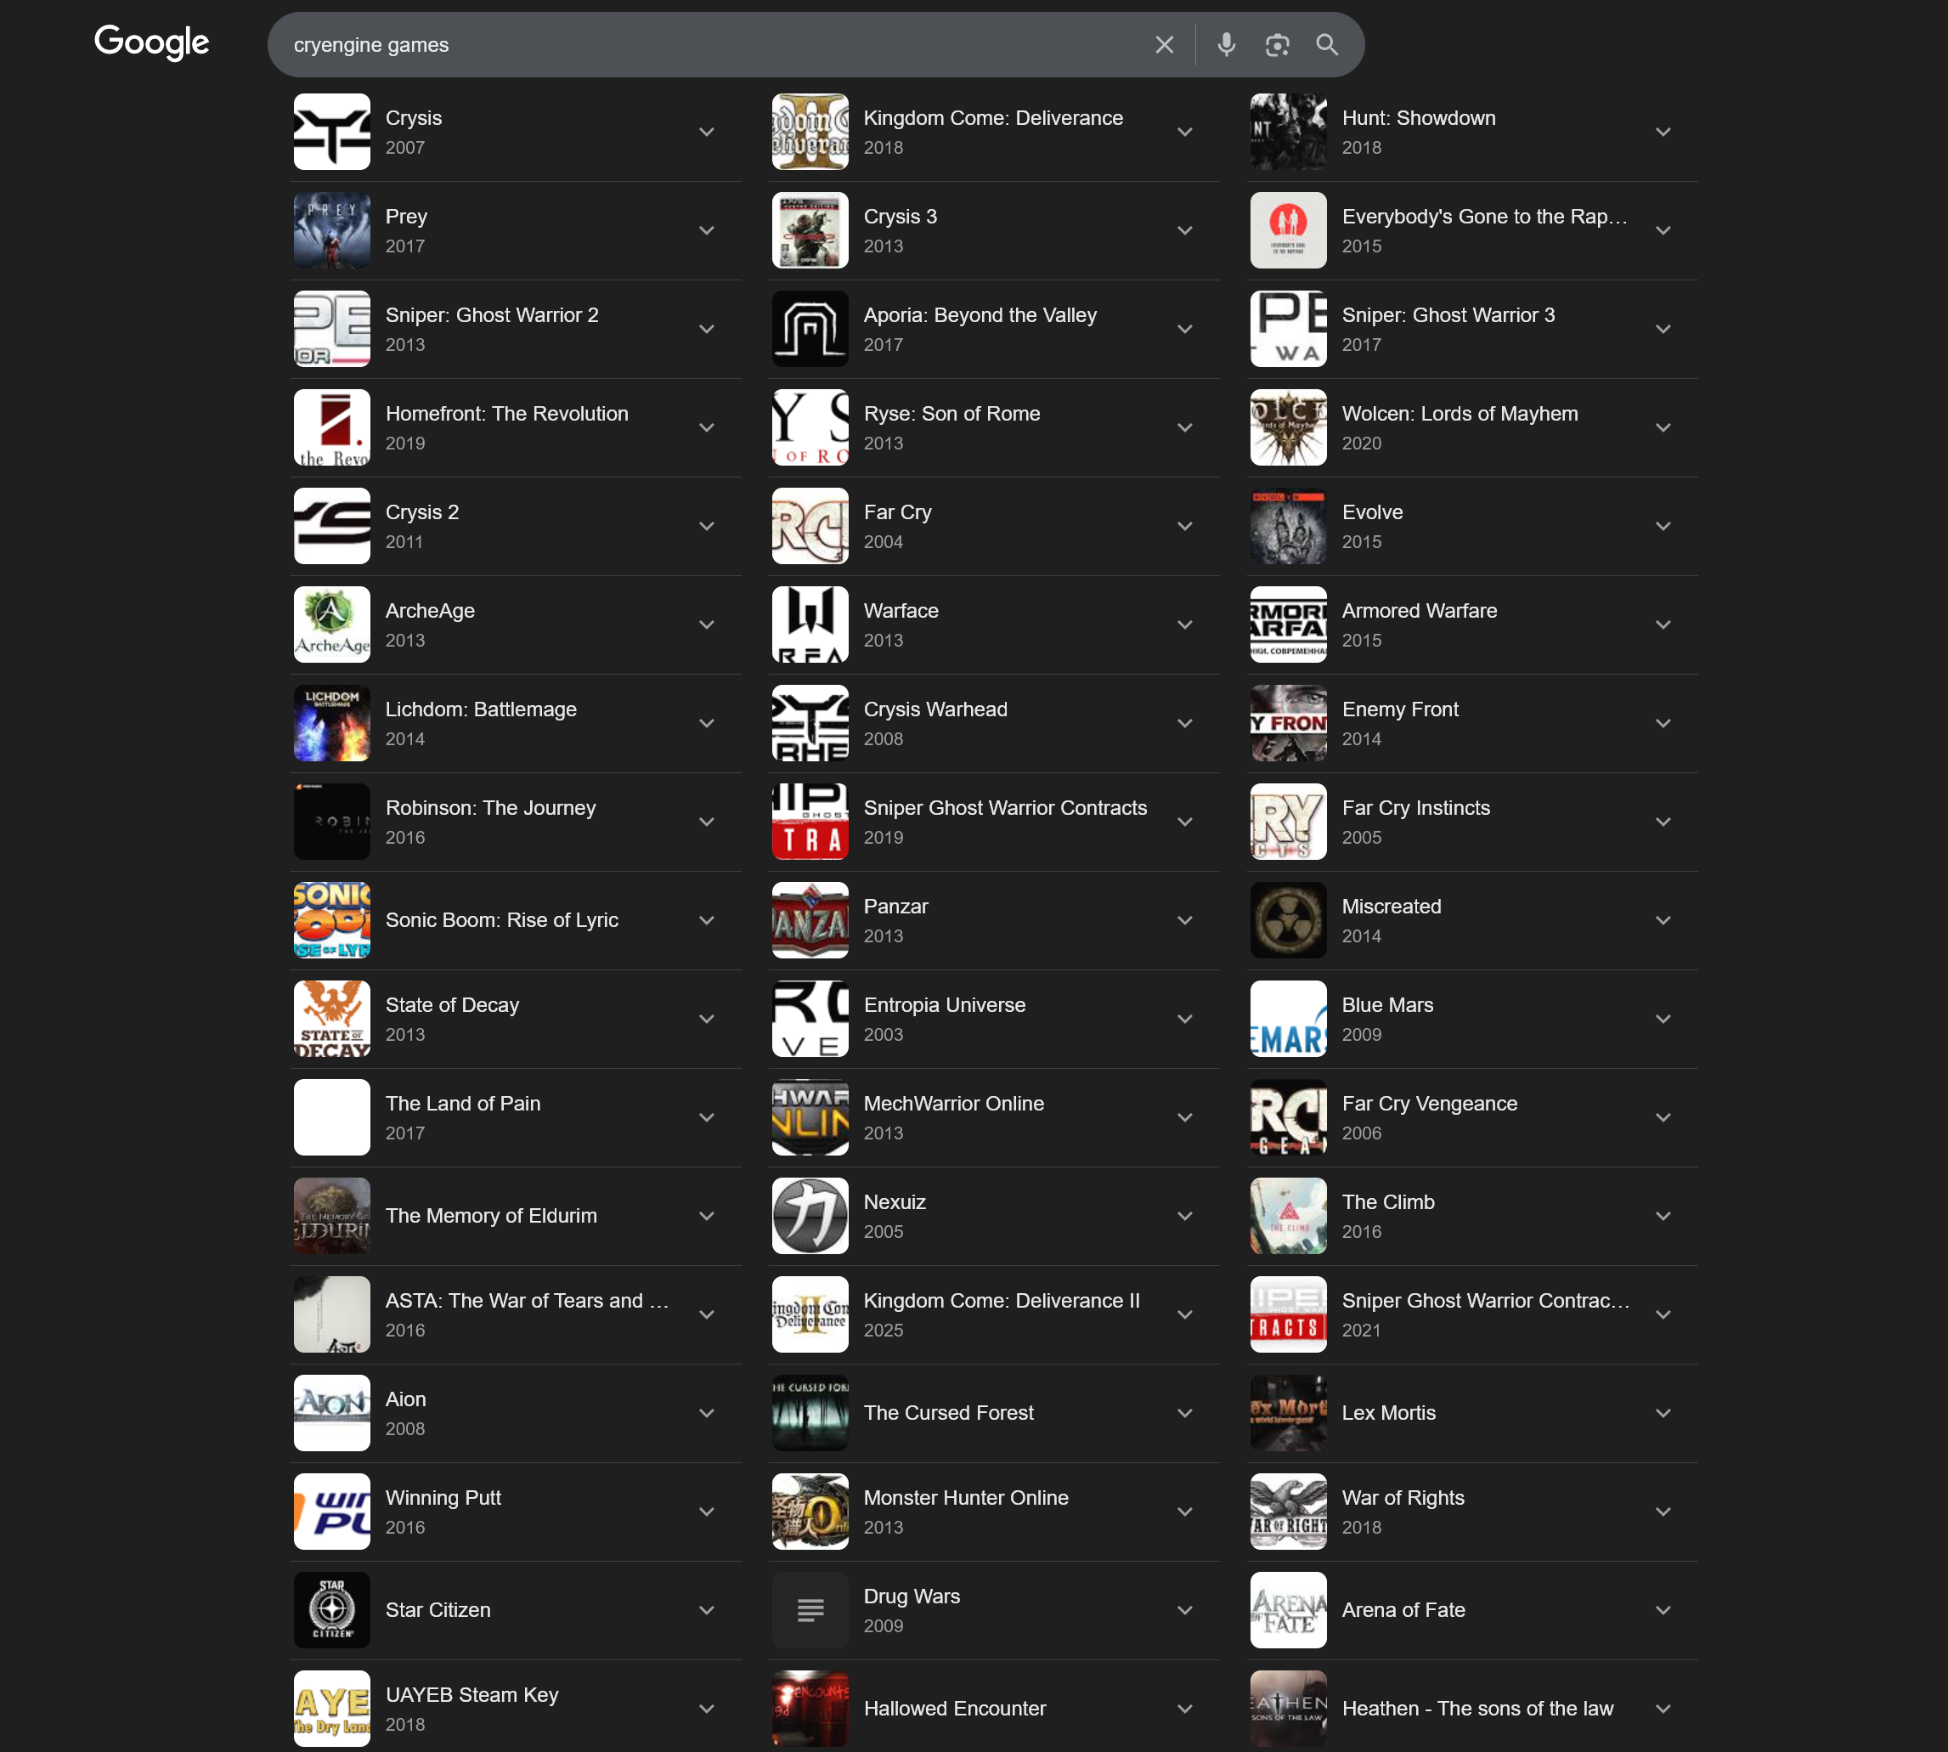The height and width of the screenshot is (1752, 1948).
Task: Click the Nexuiz game icon
Action: 810,1216
